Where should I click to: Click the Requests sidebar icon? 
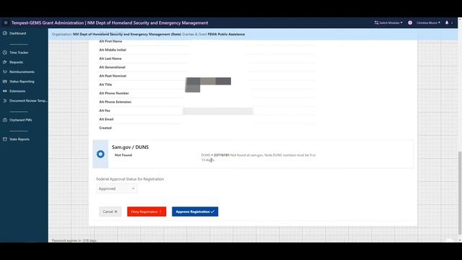[5, 62]
